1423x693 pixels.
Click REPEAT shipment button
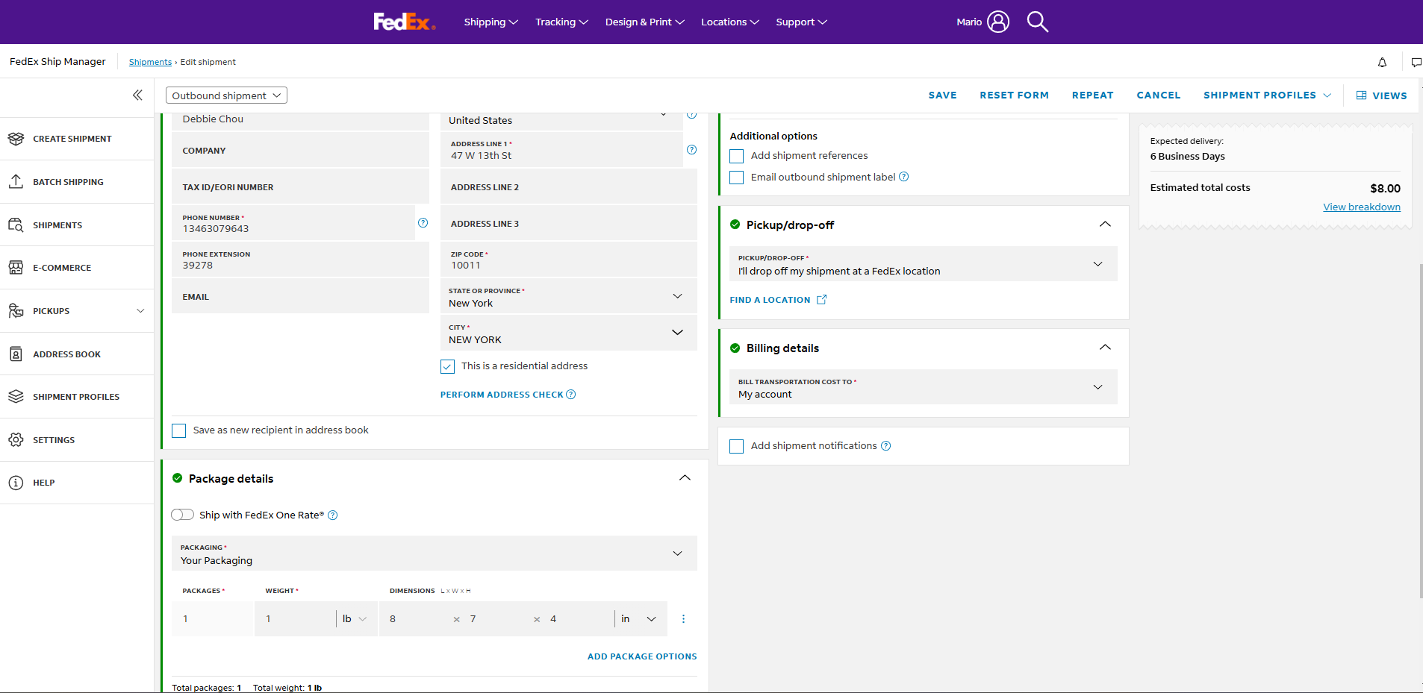(1092, 95)
